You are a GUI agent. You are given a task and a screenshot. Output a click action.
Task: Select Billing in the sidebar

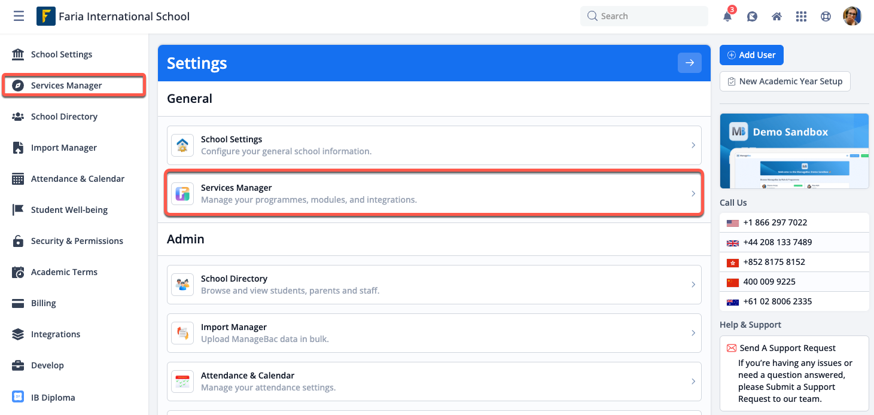[x=43, y=303]
